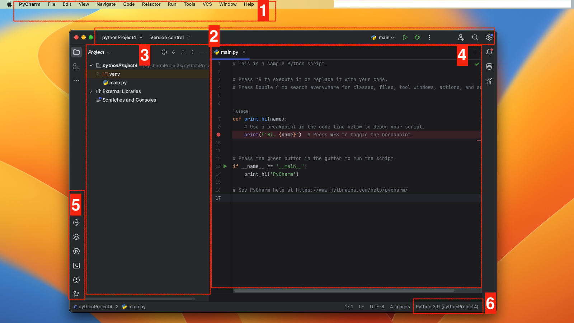Open Notifications bell icon
The height and width of the screenshot is (323, 574).
(x=489, y=52)
